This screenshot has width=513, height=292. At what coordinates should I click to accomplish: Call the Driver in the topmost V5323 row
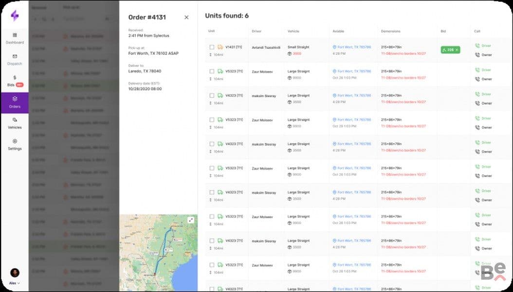tap(483, 70)
